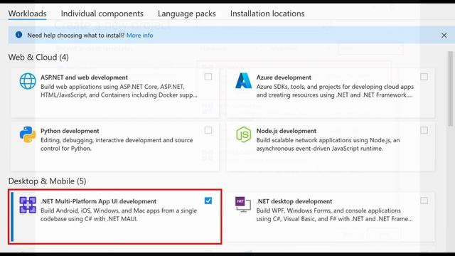Tick the Node.js development checkbox

[x=424, y=130]
